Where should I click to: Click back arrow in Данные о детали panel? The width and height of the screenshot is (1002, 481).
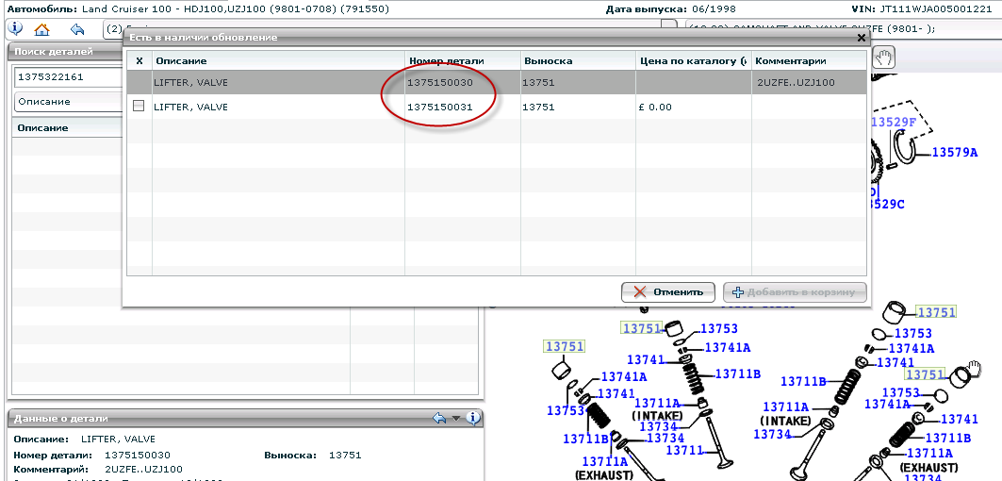pyautogui.click(x=438, y=418)
